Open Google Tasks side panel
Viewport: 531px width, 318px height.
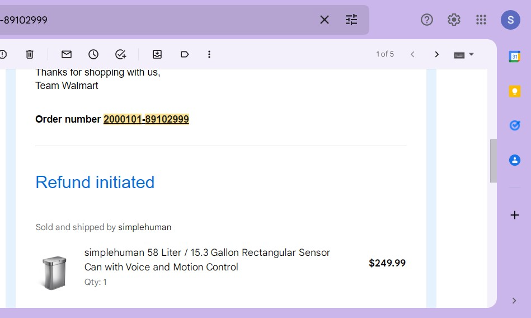pyautogui.click(x=515, y=125)
